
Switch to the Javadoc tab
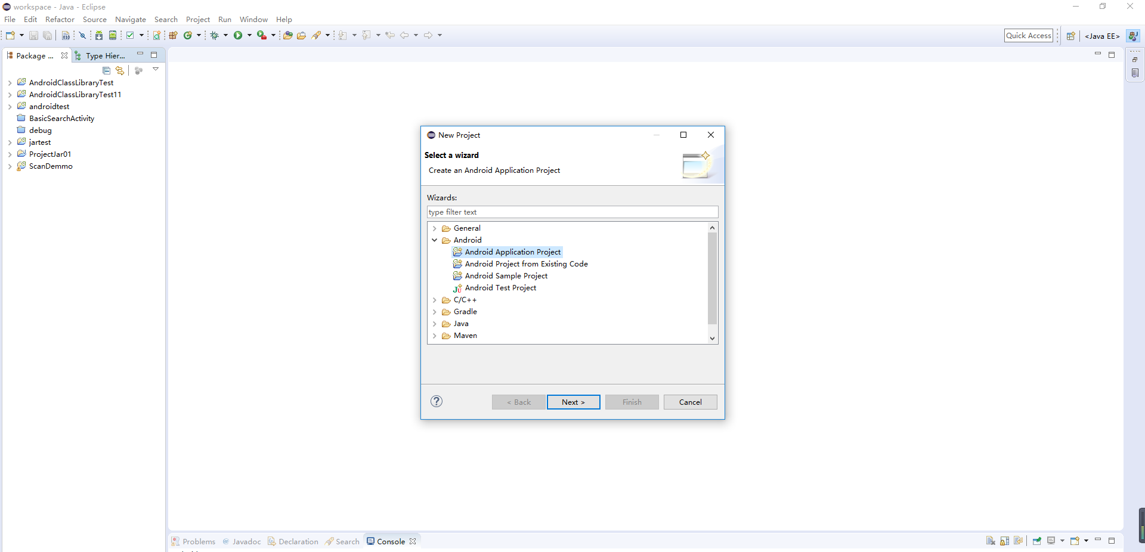coord(242,541)
